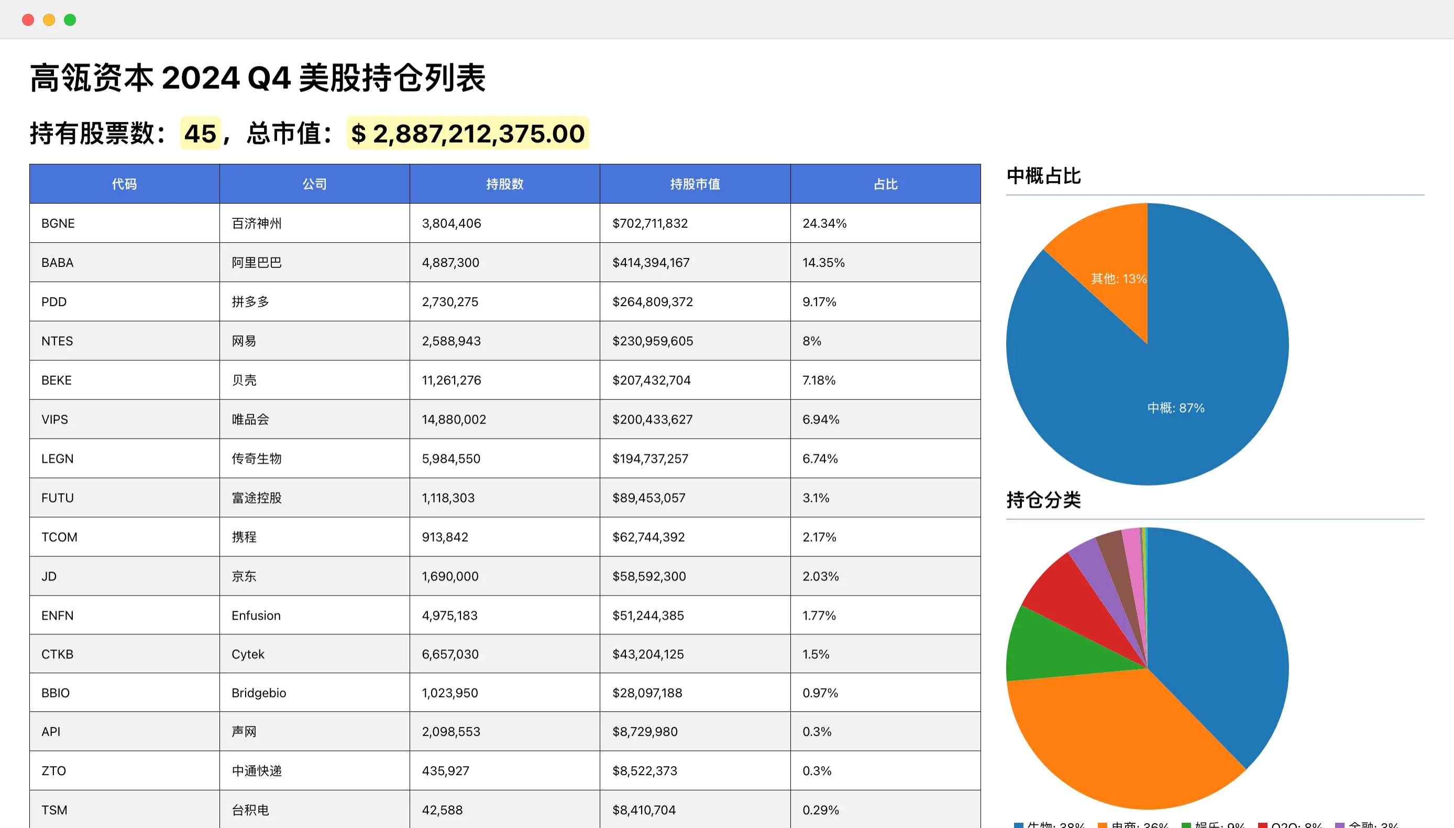The image size is (1454, 828).
Task: Click the 阿里巴巴 company cell
Action: 315,262
